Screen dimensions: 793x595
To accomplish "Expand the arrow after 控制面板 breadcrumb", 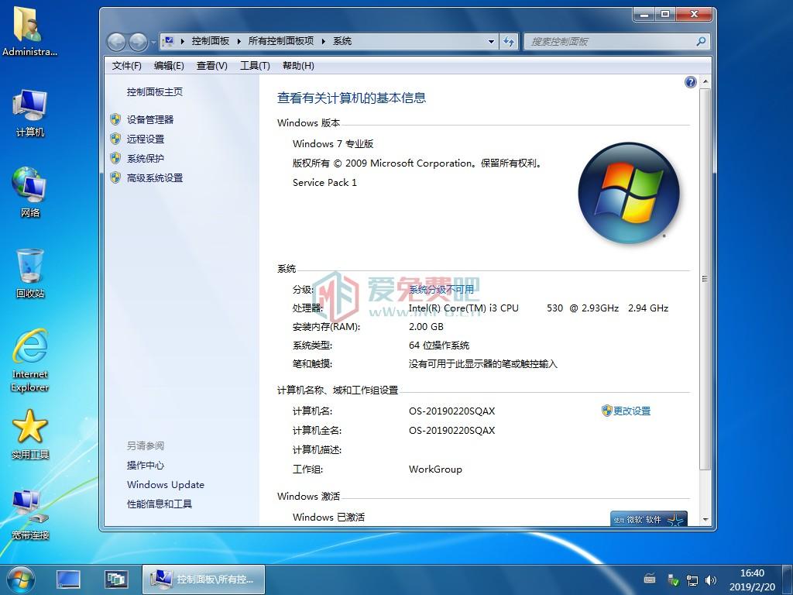I will tap(239, 42).
